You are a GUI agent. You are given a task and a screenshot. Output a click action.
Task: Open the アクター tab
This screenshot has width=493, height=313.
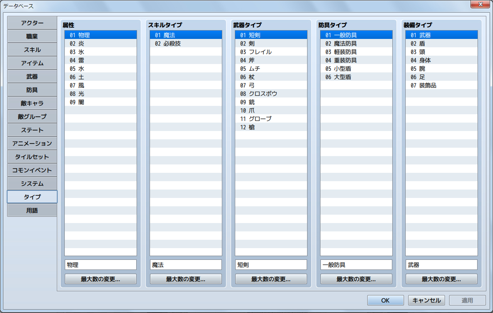click(x=32, y=23)
